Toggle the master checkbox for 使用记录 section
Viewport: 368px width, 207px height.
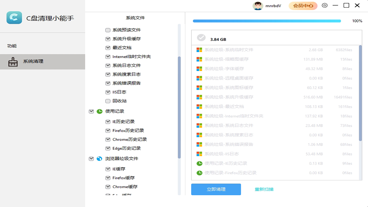click(x=91, y=111)
